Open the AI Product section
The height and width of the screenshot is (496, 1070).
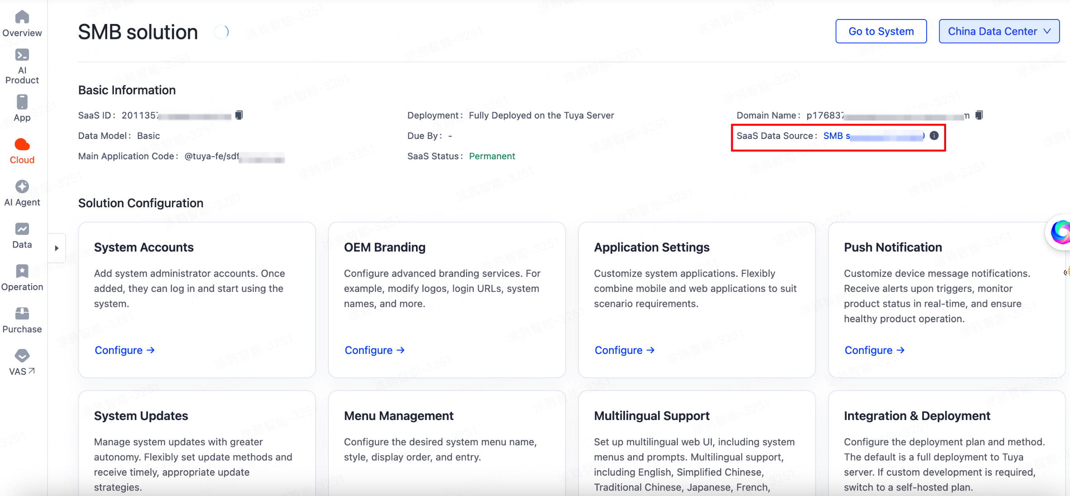[22, 56]
